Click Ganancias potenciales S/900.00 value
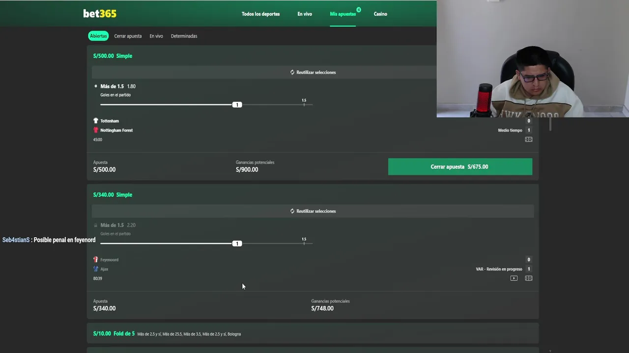The width and height of the screenshot is (629, 353). pos(247,170)
